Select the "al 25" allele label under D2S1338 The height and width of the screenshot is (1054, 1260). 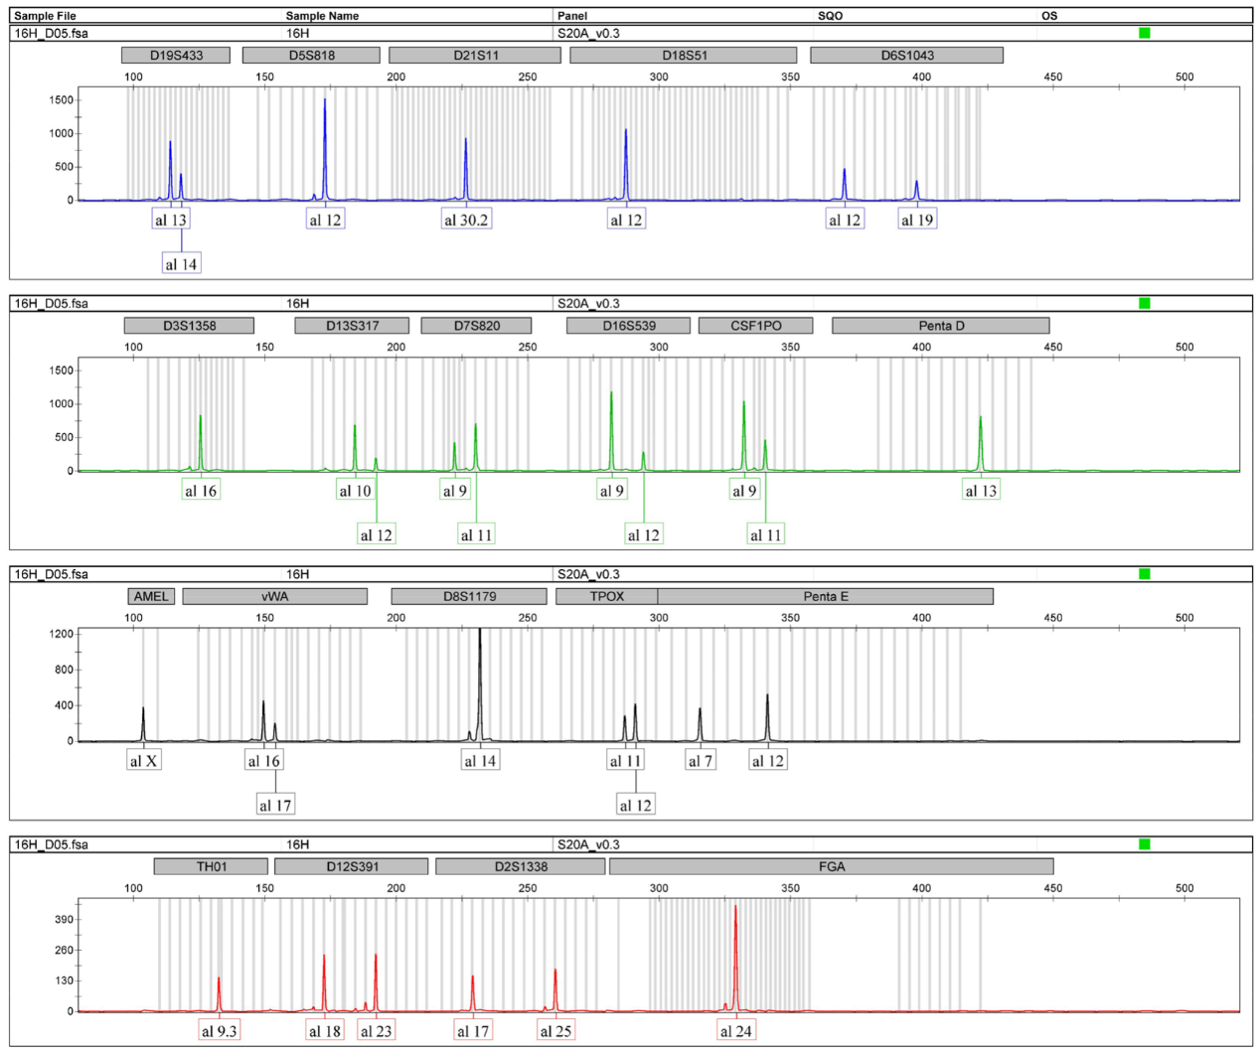pos(555,1031)
